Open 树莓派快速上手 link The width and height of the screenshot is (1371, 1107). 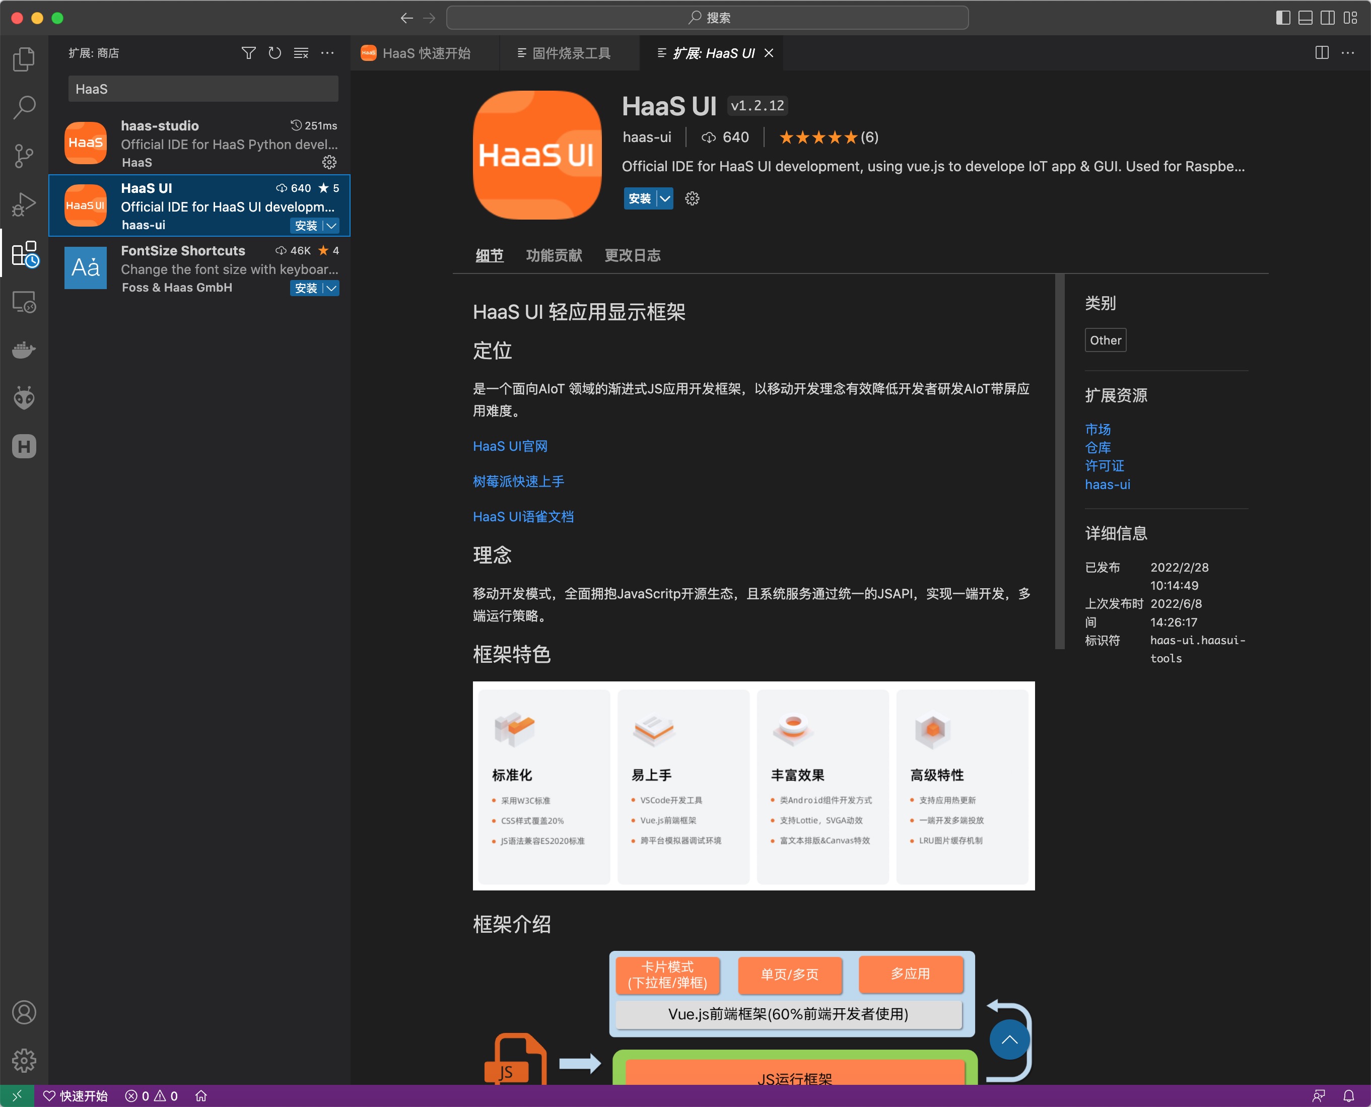(x=518, y=481)
